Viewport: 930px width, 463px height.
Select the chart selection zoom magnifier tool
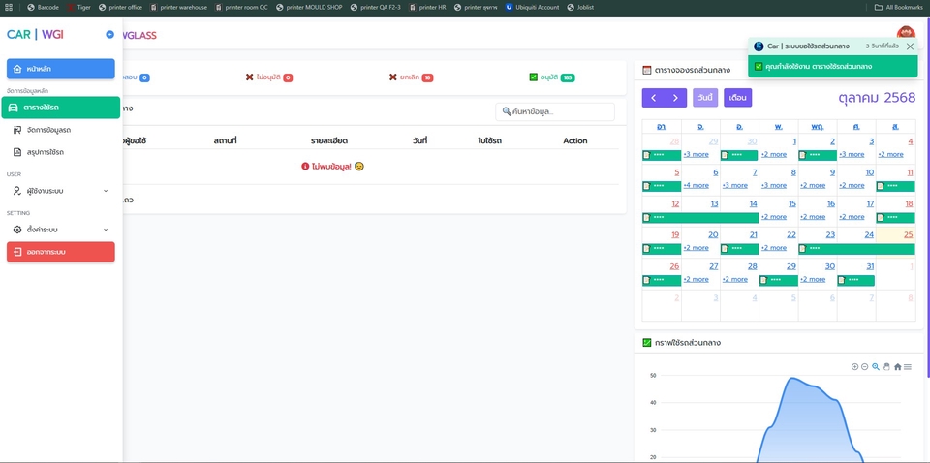(x=876, y=367)
